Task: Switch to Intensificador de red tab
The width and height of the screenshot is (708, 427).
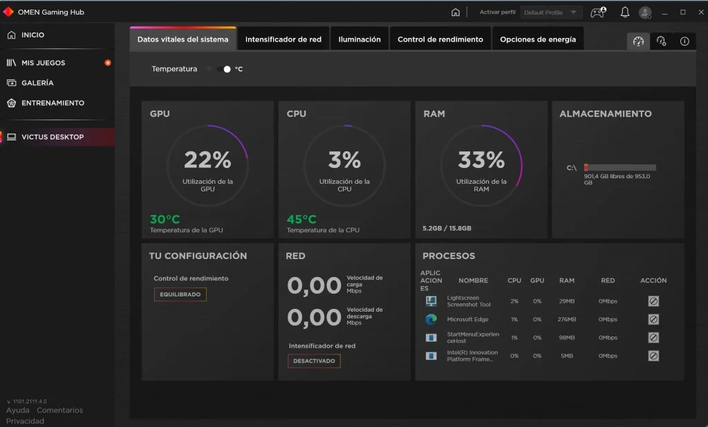Action: point(283,39)
